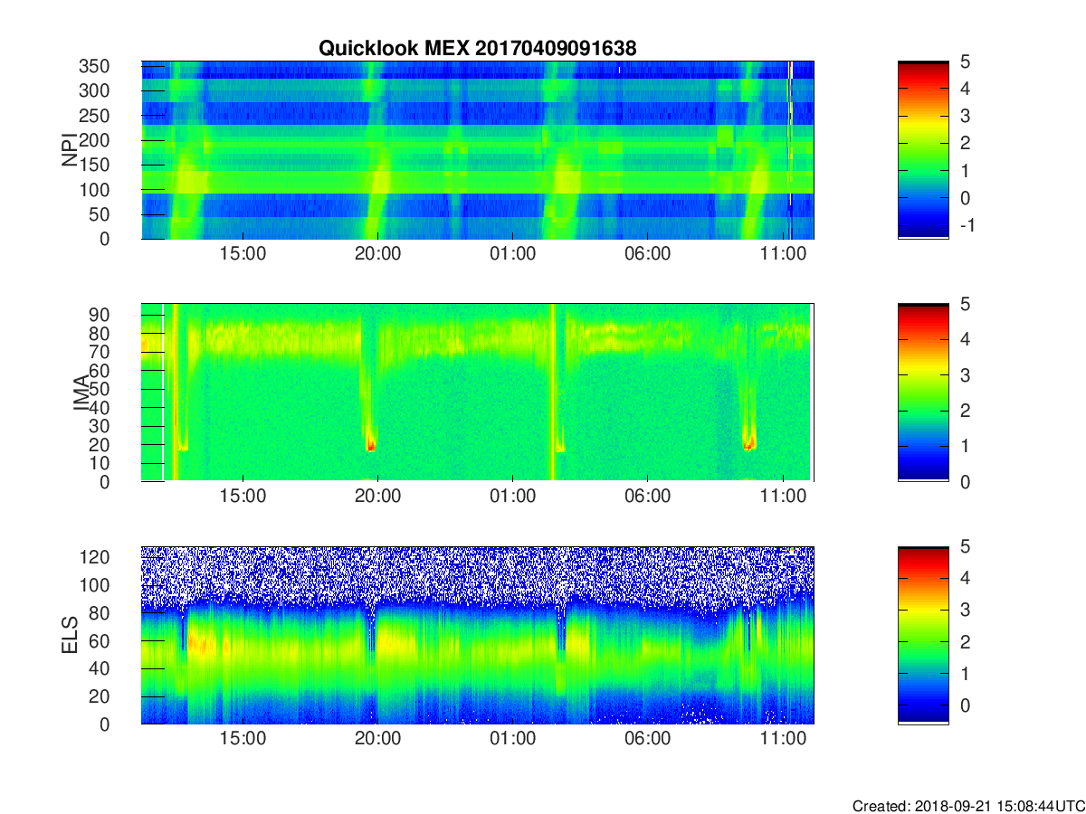Click the 20:00 time tick under IMA plot
This screenshot has height=814, width=1086.
377,497
